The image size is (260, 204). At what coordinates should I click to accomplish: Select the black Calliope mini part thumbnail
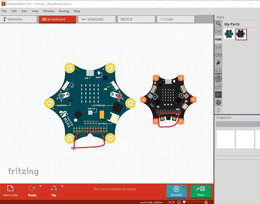(x=241, y=34)
